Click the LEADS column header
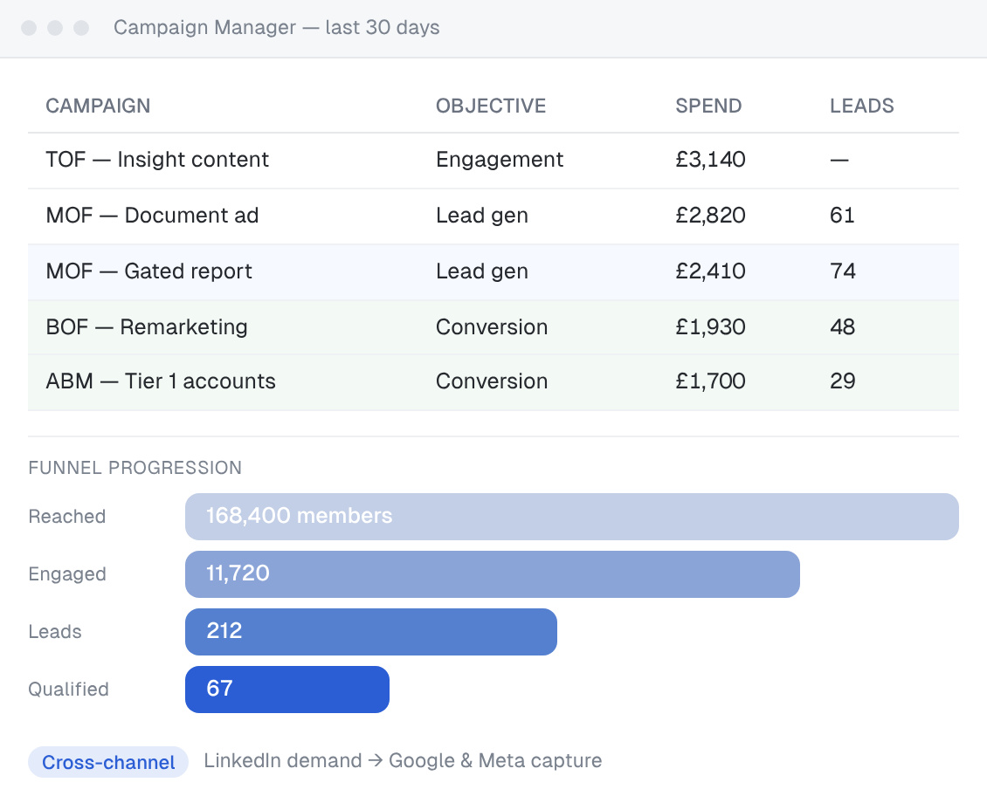 click(x=862, y=106)
